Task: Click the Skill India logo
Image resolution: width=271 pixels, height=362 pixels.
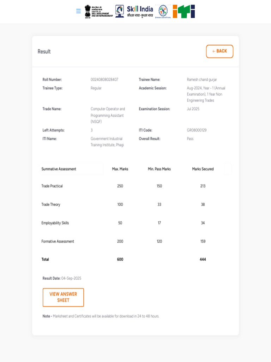Action: pyautogui.click(x=140, y=11)
